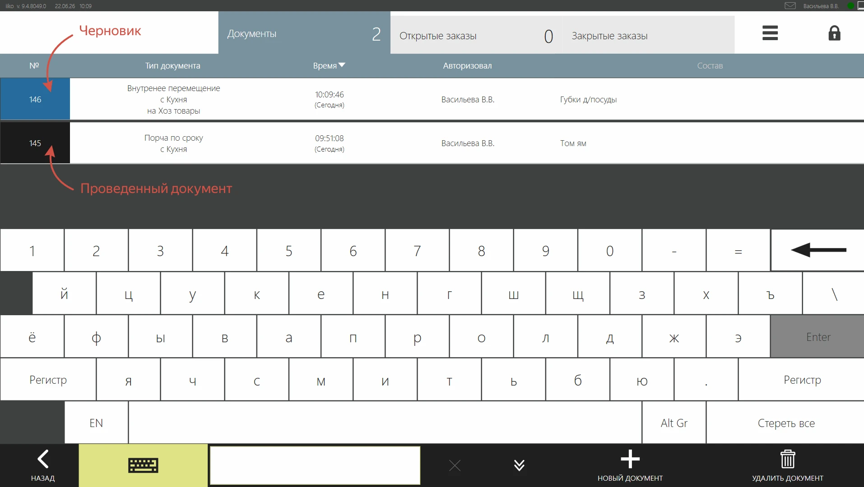Open mail envelope icon in status bar

790,6
